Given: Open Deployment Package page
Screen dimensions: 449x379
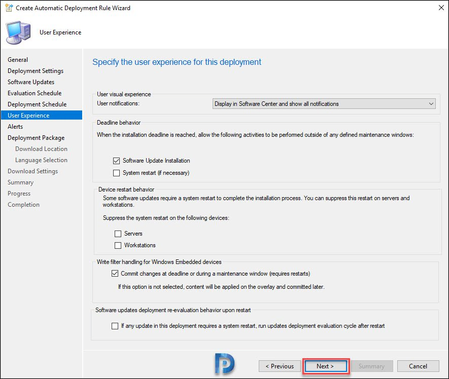Looking at the screenshot, I should pos(36,138).
